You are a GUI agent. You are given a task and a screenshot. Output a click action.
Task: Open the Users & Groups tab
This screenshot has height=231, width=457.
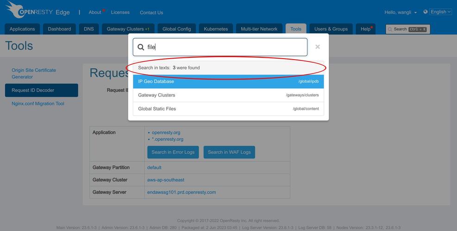pyautogui.click(x=331, y=29)
